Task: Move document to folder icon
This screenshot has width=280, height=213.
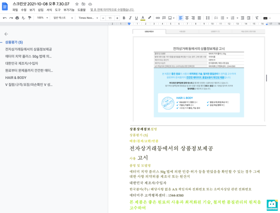Action: coord(83,4)
